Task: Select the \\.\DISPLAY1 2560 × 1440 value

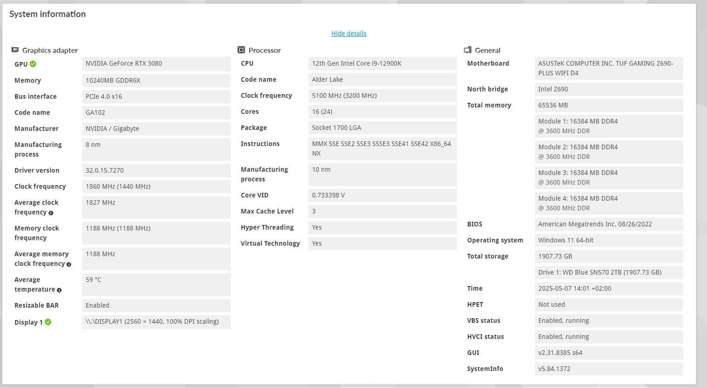Action: click(156, 321)
